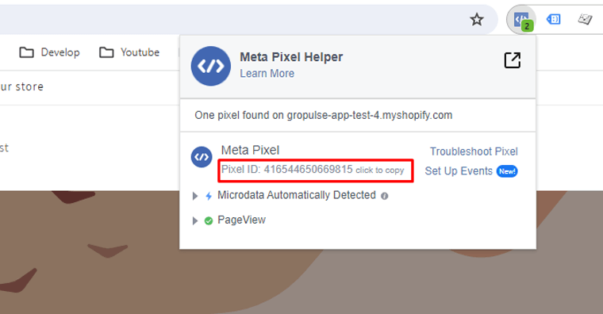Open the Develop bookmarks folder

tap(50, 52)
